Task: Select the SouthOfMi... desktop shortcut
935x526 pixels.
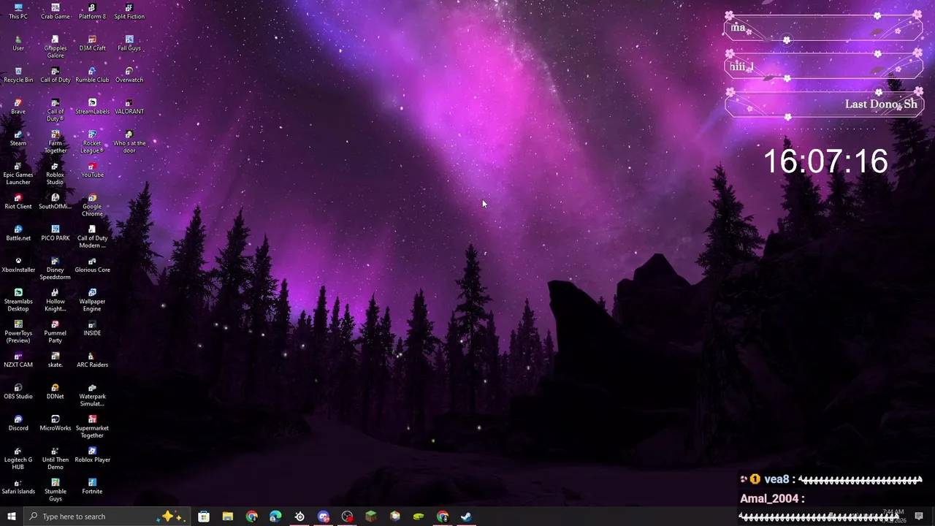Action: click(x=56, y=202)
